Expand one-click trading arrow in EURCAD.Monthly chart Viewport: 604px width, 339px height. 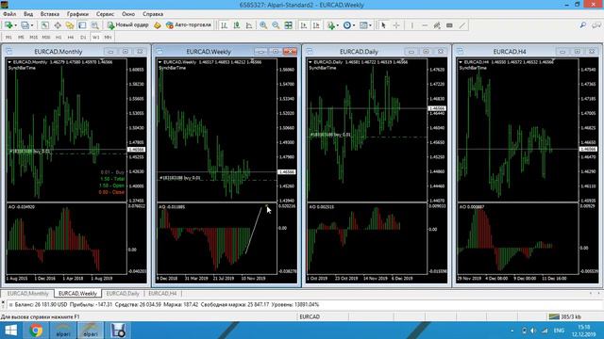point(9,62)
